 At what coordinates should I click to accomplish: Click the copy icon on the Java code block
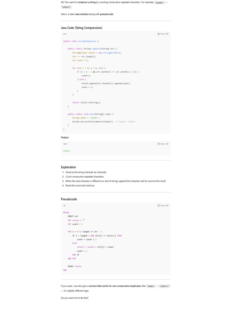[159, 34]
